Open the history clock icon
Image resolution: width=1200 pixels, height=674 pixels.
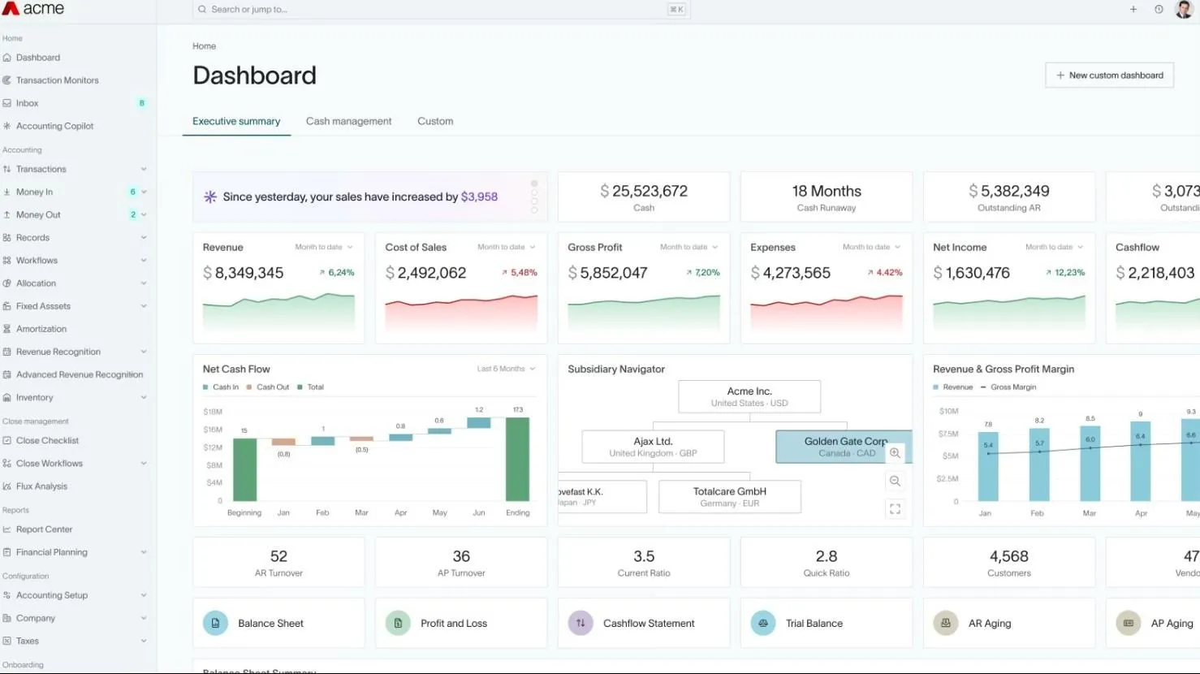[x=1159, y=10]
